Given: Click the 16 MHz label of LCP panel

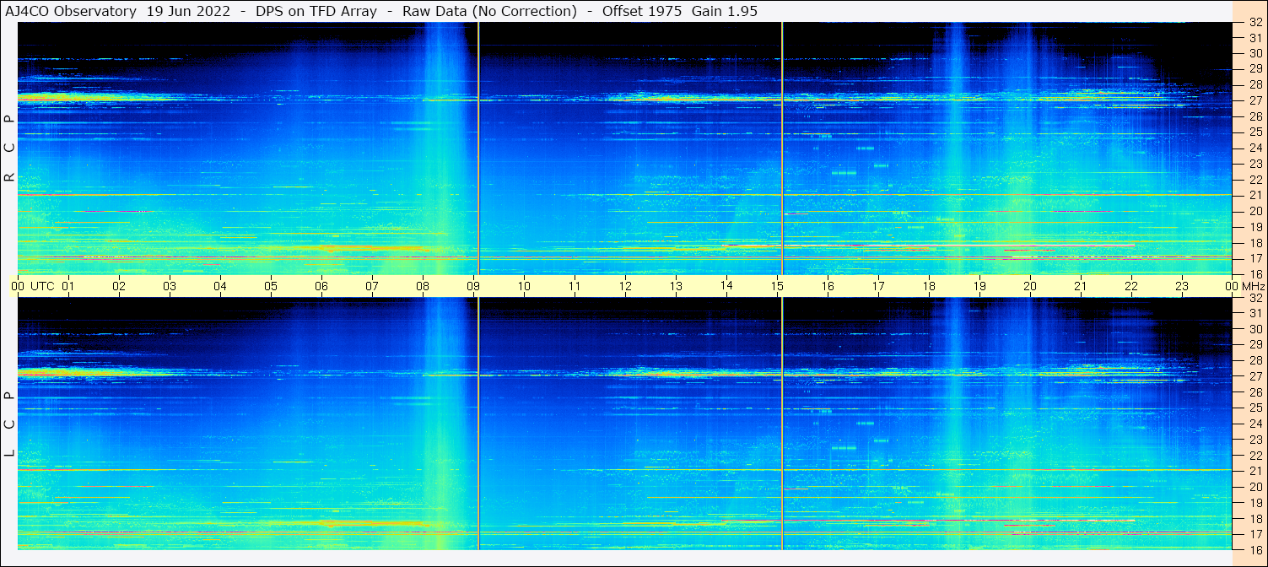Looking at the screenshot, I should [1255, 550].
